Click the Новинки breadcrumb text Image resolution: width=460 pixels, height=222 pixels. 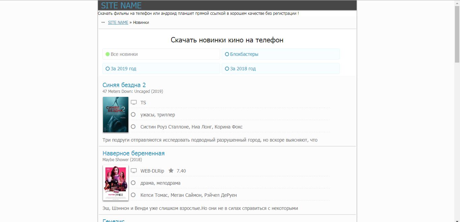141,23
